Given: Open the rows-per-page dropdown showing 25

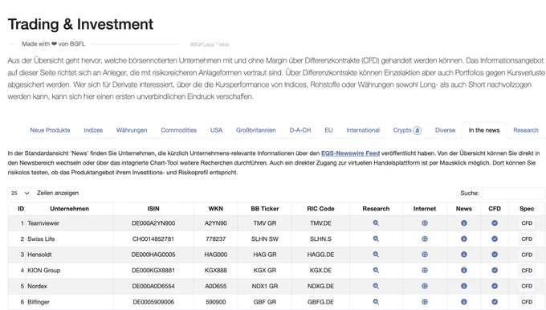Looking at the screenshot, I should 22,193.
